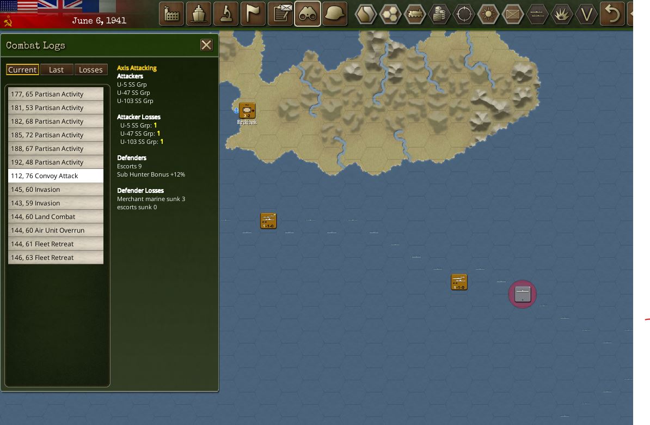Select '143, 59 Invasion' log entry
The height and width of the screenshot is (425, 650).
pos(56,203)
